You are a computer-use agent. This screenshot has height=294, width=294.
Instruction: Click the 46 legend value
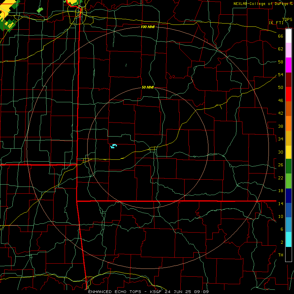tap(281, 100)
